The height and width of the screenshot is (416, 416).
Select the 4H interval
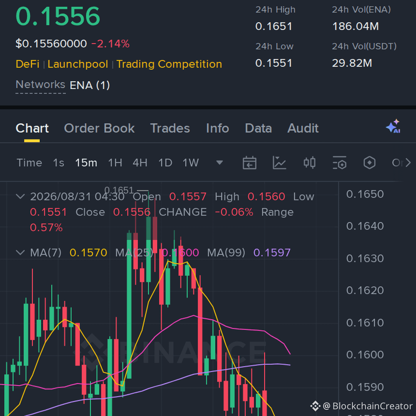point(140,163)
